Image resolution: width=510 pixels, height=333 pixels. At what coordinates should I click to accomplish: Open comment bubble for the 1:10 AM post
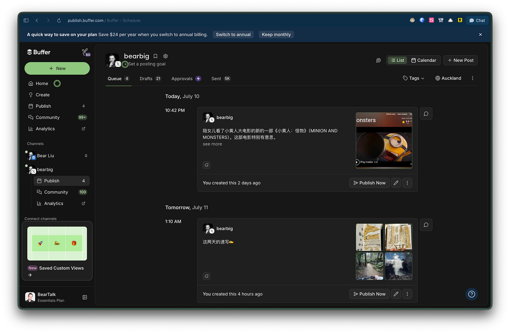tap(426, 225)
